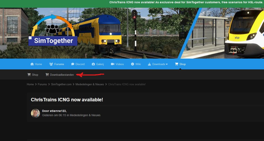The height and width of the screenshot is (141, 264).
Task: Click the Home house icon in navbar
Action: click(32, 64)
